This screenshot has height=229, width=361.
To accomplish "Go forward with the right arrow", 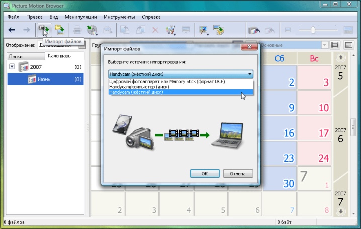I will [27, 30].
